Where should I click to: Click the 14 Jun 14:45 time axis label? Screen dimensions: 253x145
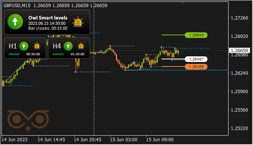tap(52, 139)
